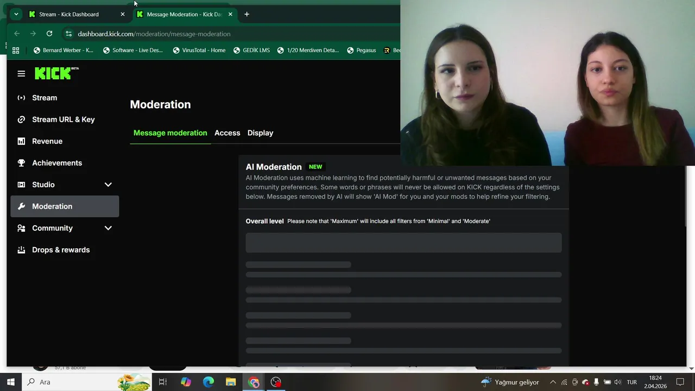
Task: Click the Drops & rewards icon
Action: (x=21, y=250)
